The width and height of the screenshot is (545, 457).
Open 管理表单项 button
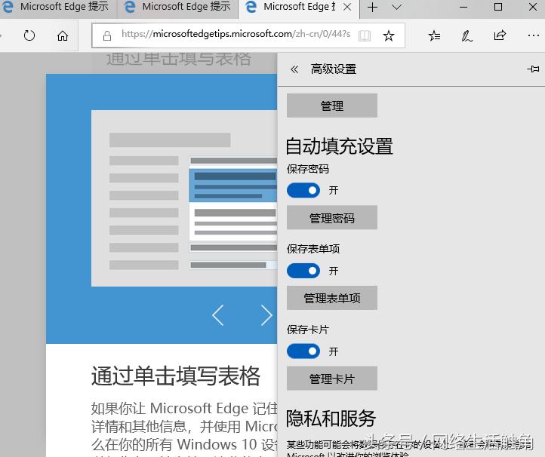tap(332, 298)
